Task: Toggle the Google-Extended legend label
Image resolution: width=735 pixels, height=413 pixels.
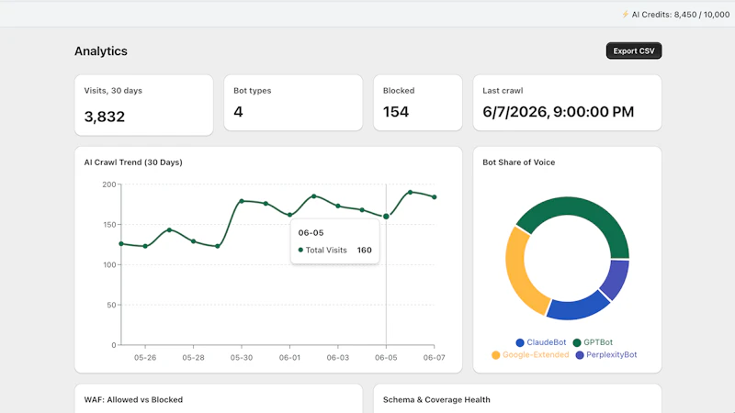Action: point(536,354)
